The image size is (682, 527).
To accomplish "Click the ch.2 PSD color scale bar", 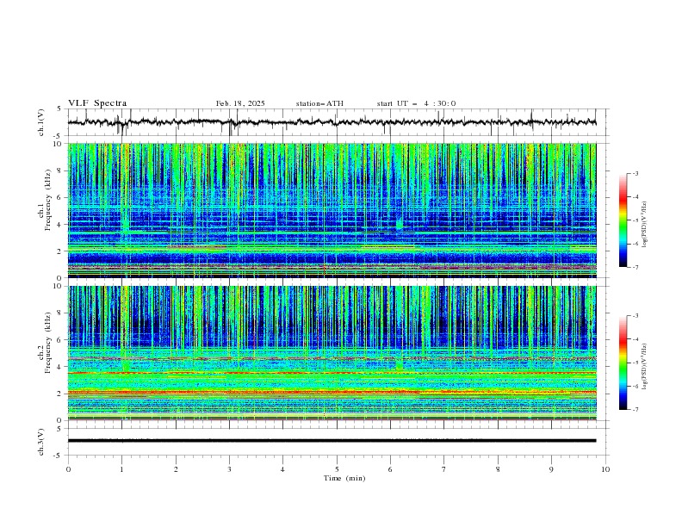I will click(x=623, y=363).
